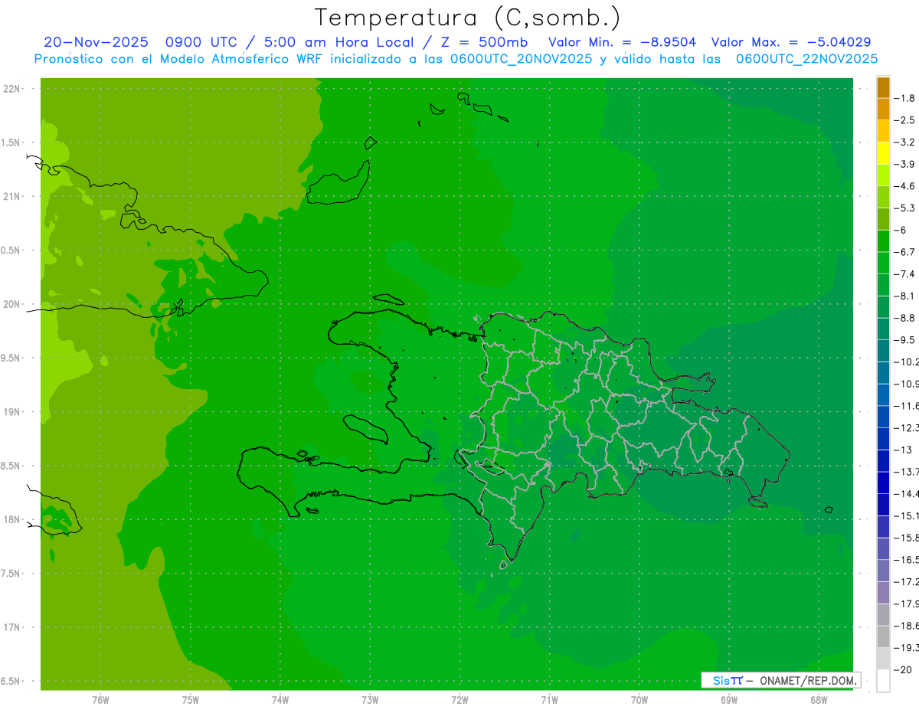Click the '-7.4' colorbar label

click(905, 274)
